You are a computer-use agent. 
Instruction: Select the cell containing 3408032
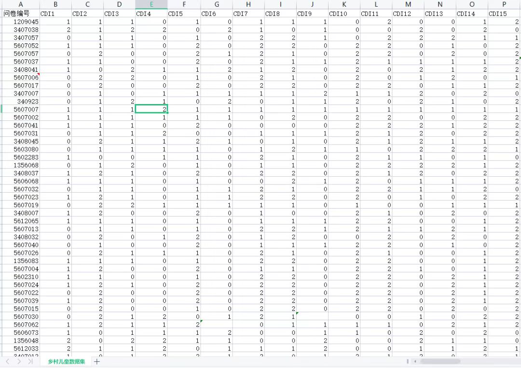point(21,237)
